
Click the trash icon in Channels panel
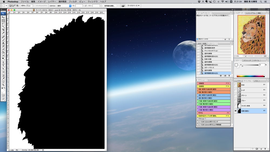pyautogui.click(x=265, y=149)
